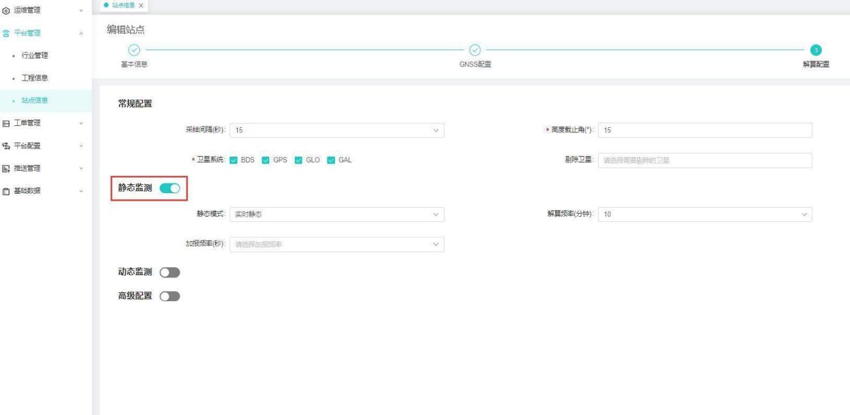
Task: Select 工程信息 in the sidebar menu
Action: click(x=35, y=78)
